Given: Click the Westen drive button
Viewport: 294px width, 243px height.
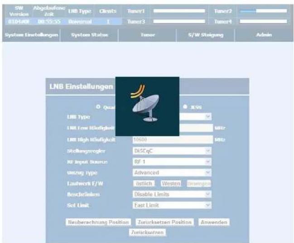Looking at the screenshot, I should click(171, 183).
